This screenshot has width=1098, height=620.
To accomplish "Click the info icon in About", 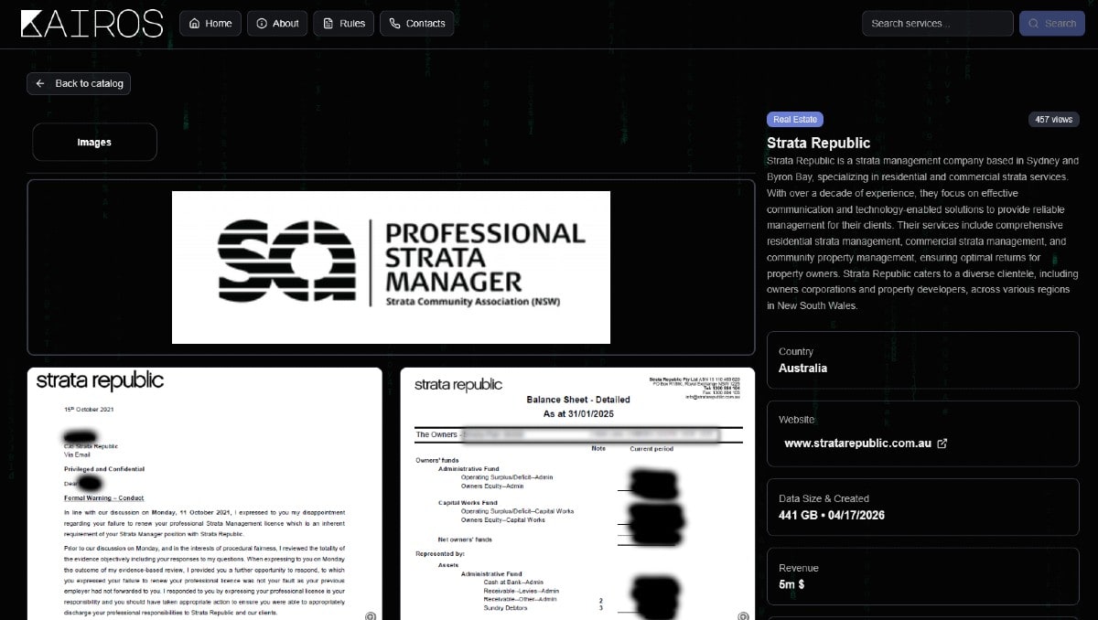I will [263, 24].
